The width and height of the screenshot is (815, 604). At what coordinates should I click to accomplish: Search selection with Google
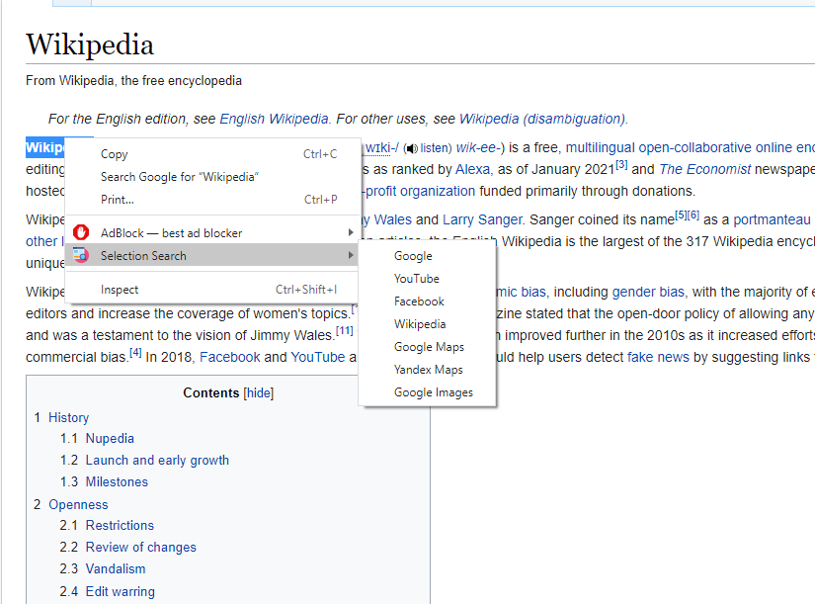coord(413,255)
